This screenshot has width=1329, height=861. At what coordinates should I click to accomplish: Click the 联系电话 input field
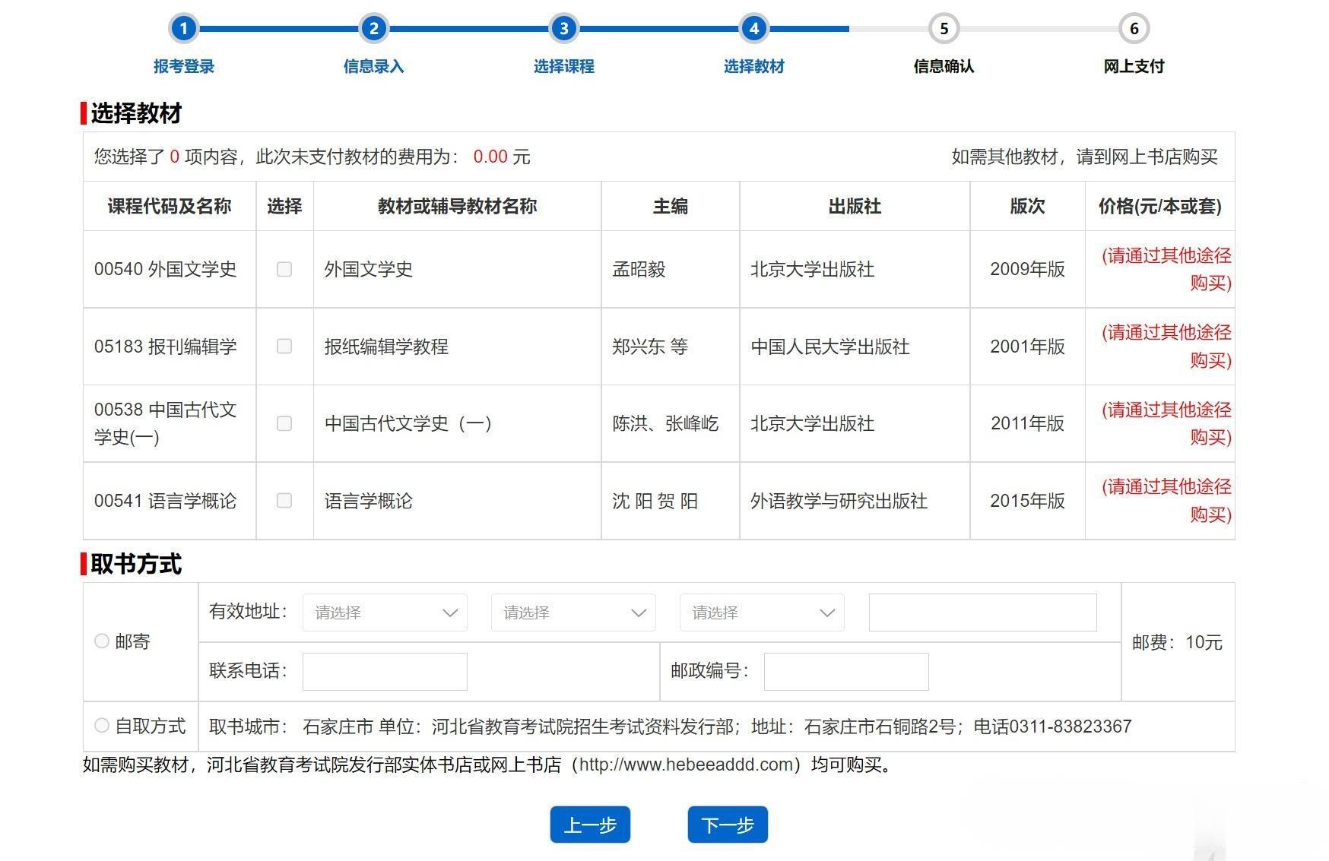[384, 672]
